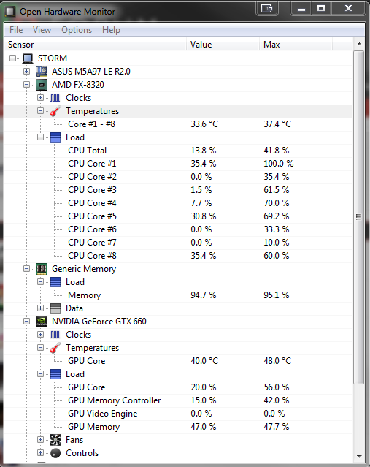Expand the CPU Clocks node
This screenshot has width=370, height=467.
[40, 98]
